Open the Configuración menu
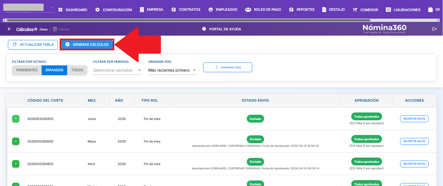This screenshot has width=443, height=186. point(113,10)
